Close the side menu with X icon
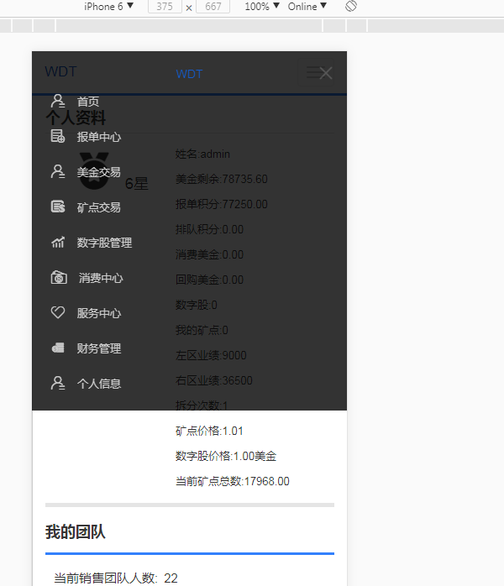The height and width of the screenshot is (586, 504). click(x=326, y=73)
